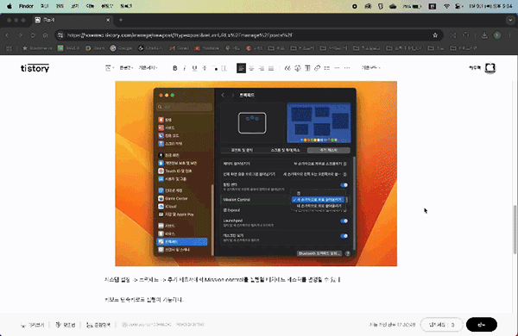Viewport: 518px width, 336px height.
Task: Click the browser address bar URL
Action: pyautogui.click(x=180, y=35)
